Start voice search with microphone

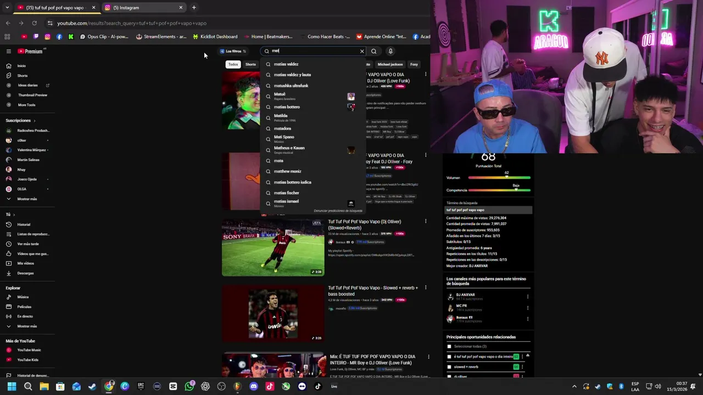390,51
